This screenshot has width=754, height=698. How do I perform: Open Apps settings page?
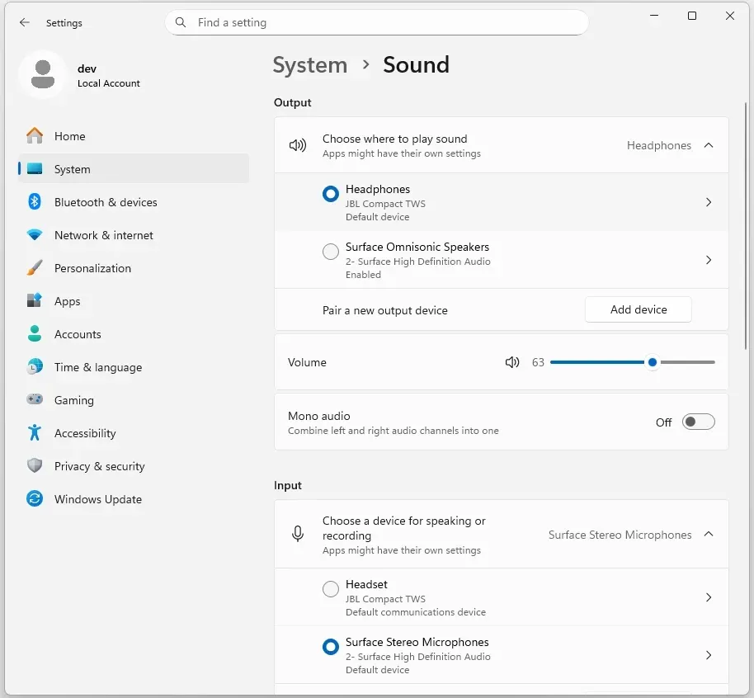tap(134, 301)
